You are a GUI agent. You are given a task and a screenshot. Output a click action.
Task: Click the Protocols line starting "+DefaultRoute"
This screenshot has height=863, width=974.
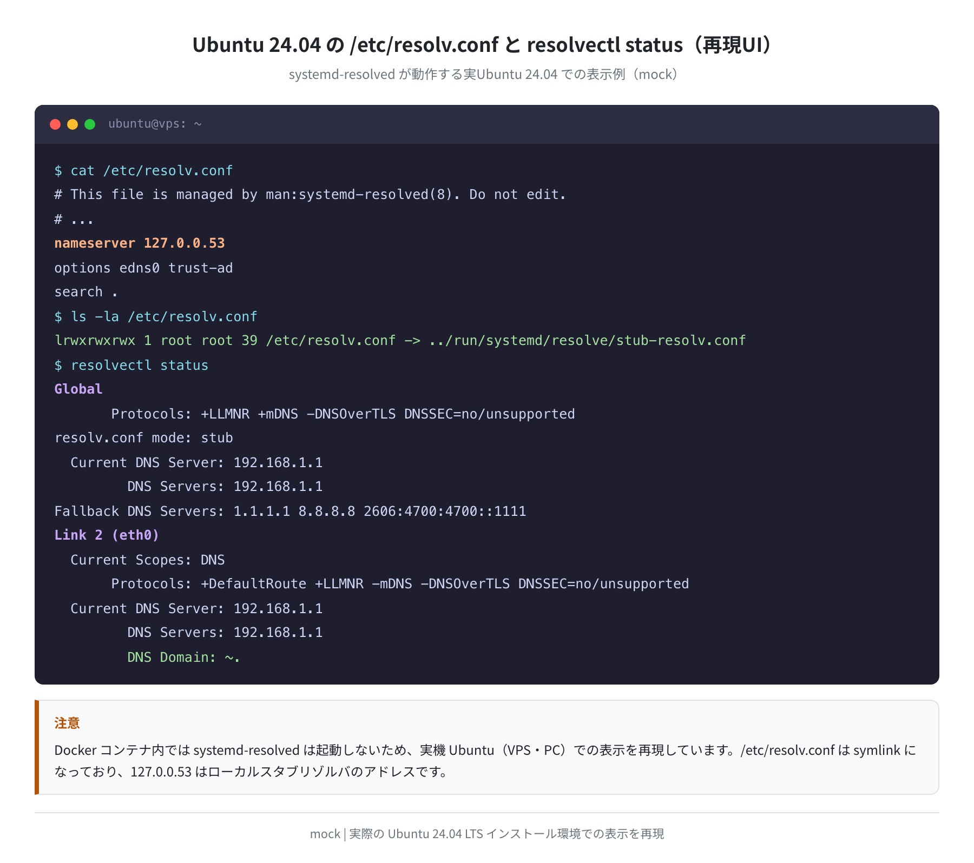click(x=400, y=584)
